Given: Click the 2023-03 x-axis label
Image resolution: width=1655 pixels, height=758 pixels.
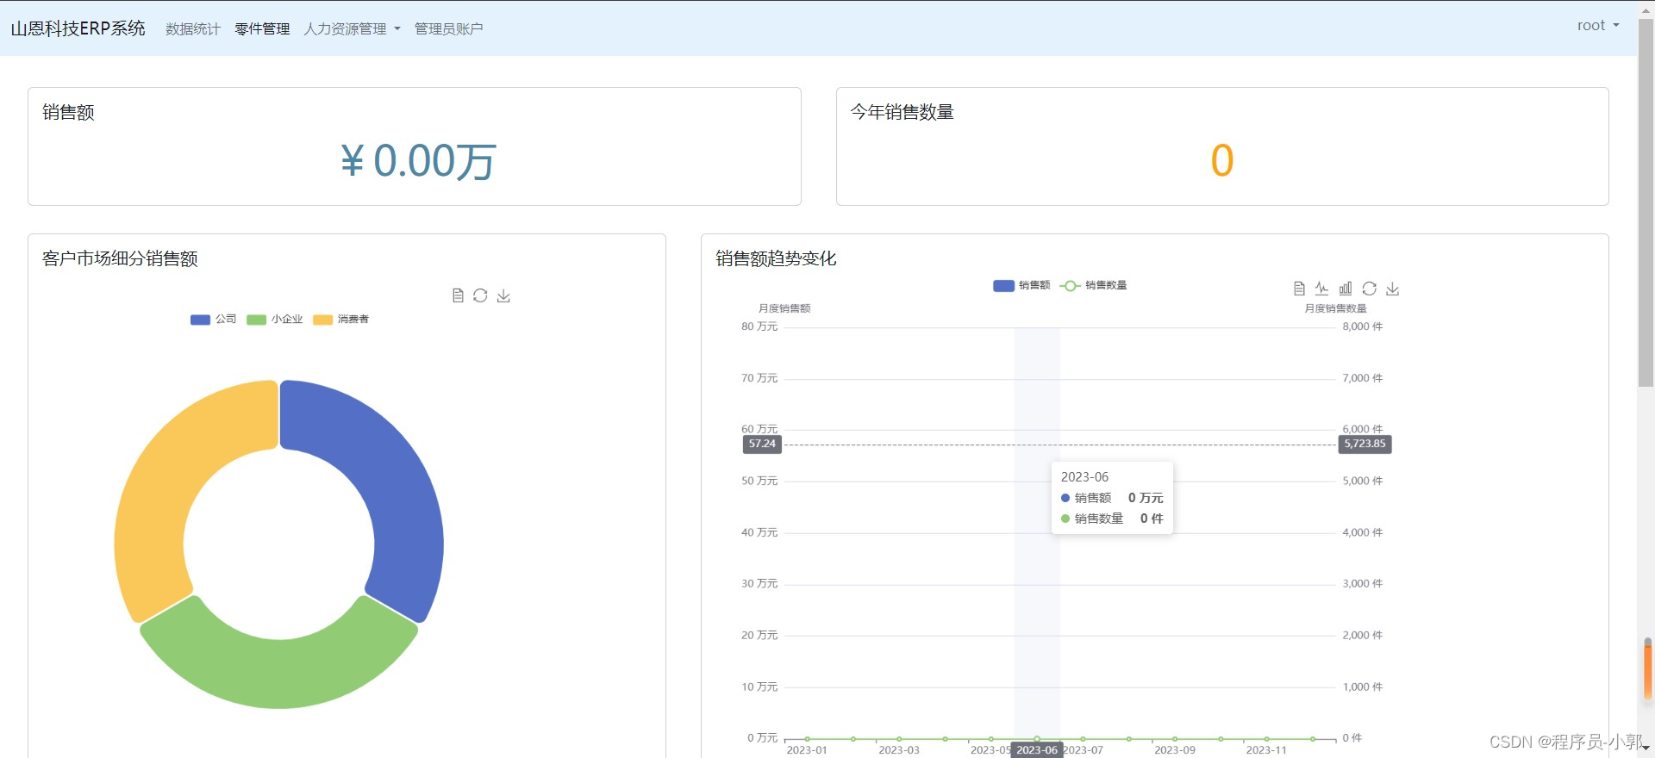Looking at the screenshot, I should [x=899, y=750].
